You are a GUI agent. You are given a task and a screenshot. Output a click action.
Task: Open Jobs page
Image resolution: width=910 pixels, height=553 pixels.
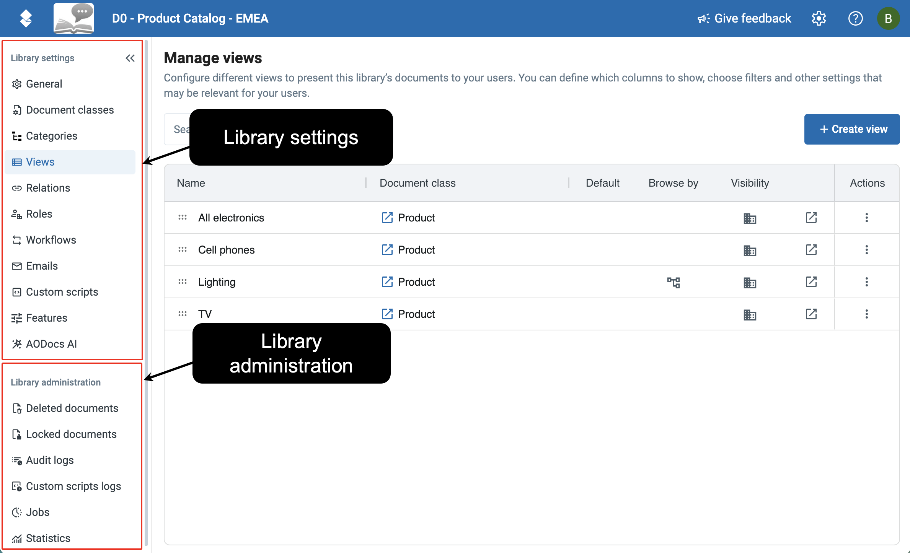click(70, 512)
